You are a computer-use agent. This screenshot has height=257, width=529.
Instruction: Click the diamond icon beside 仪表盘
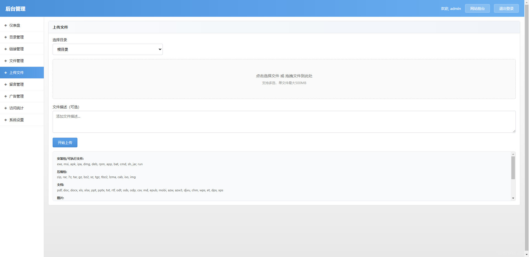point(6,25)
